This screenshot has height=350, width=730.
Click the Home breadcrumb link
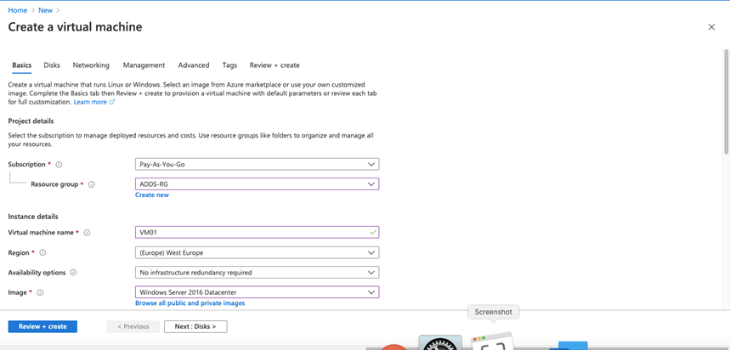coord(18,10)
